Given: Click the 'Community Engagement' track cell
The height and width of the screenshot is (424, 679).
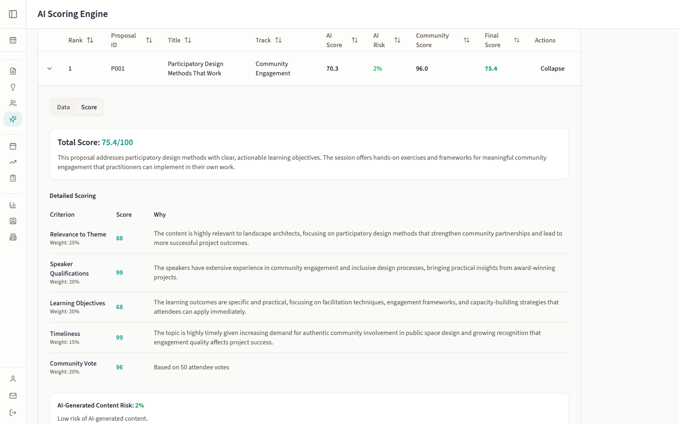Looking at the screenshot, I should point(273,69).
